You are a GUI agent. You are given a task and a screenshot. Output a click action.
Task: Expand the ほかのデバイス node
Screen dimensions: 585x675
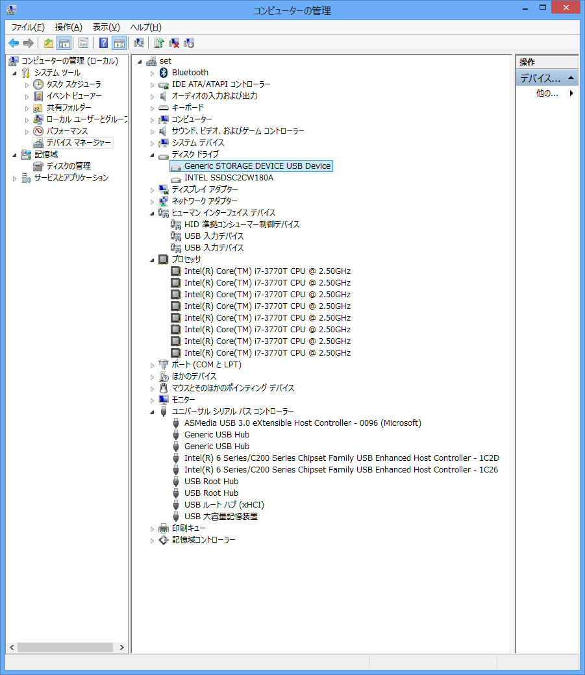[152, 377]
